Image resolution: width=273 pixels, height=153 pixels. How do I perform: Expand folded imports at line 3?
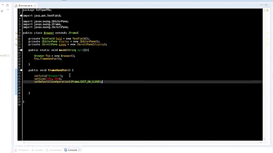point(21,16)
